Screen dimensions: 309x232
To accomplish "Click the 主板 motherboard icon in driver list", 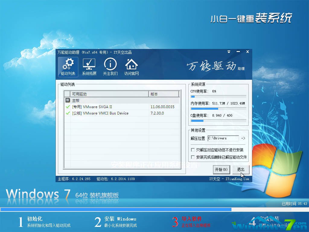I will (68, 100).
